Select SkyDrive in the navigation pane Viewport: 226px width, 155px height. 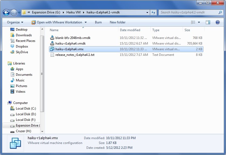[22, 52]
